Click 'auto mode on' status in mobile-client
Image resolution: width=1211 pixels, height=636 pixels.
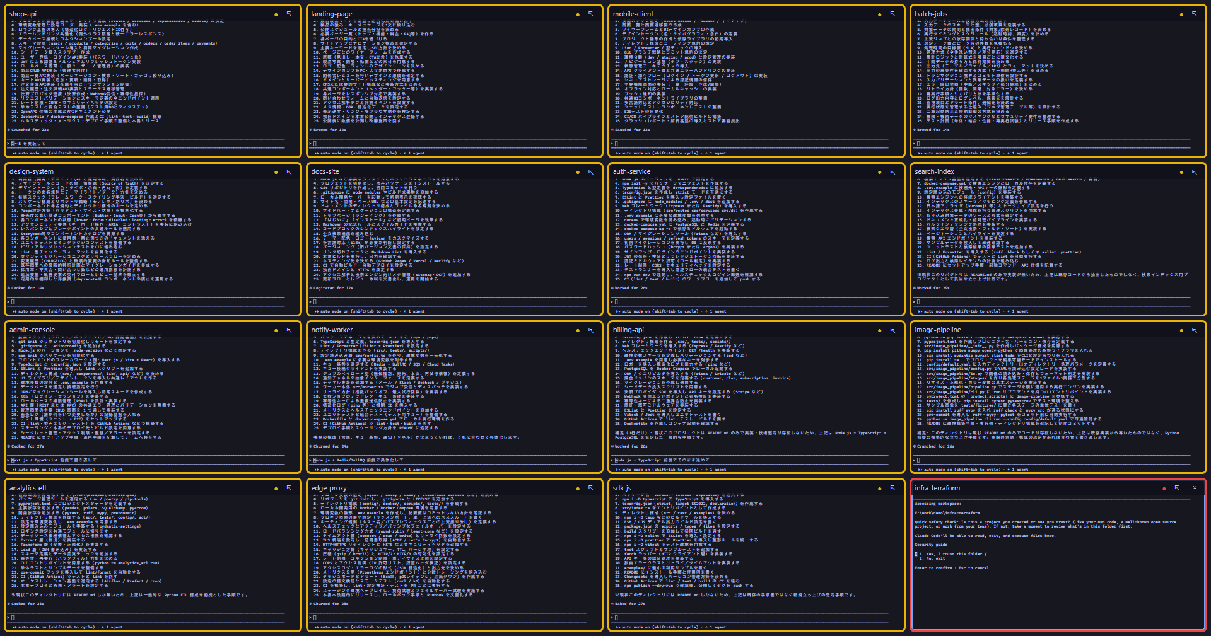point(637,153)
